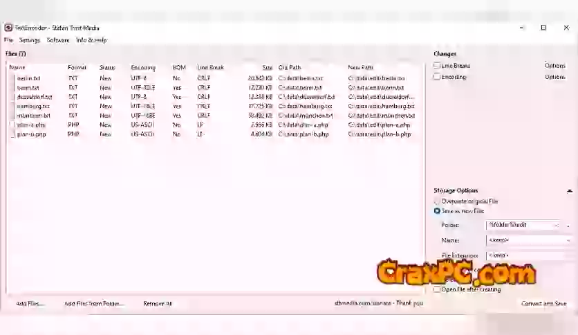This screenshot has width=578, height=335.
Task: Open the File menu
Action: pos(8,40)
